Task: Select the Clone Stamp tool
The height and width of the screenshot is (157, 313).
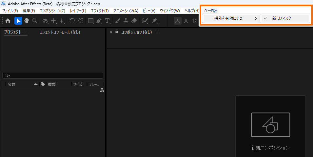Action: click(126, 21)
